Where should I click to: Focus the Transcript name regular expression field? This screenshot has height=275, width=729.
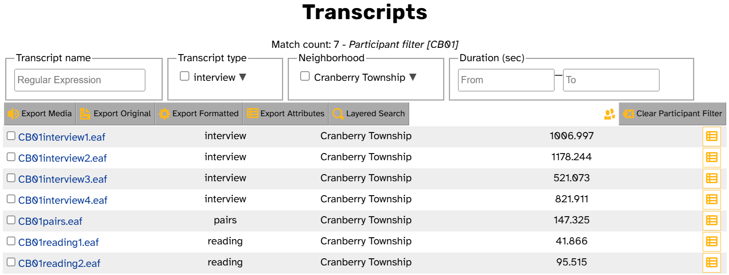80,80
